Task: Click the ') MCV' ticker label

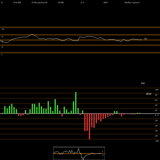Action: 105,3
